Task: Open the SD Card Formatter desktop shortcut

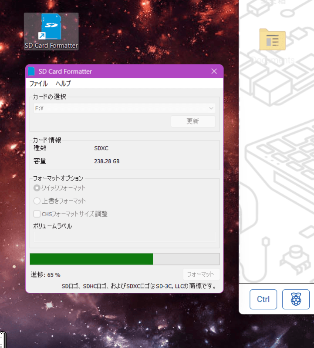Action: point(51,31)
